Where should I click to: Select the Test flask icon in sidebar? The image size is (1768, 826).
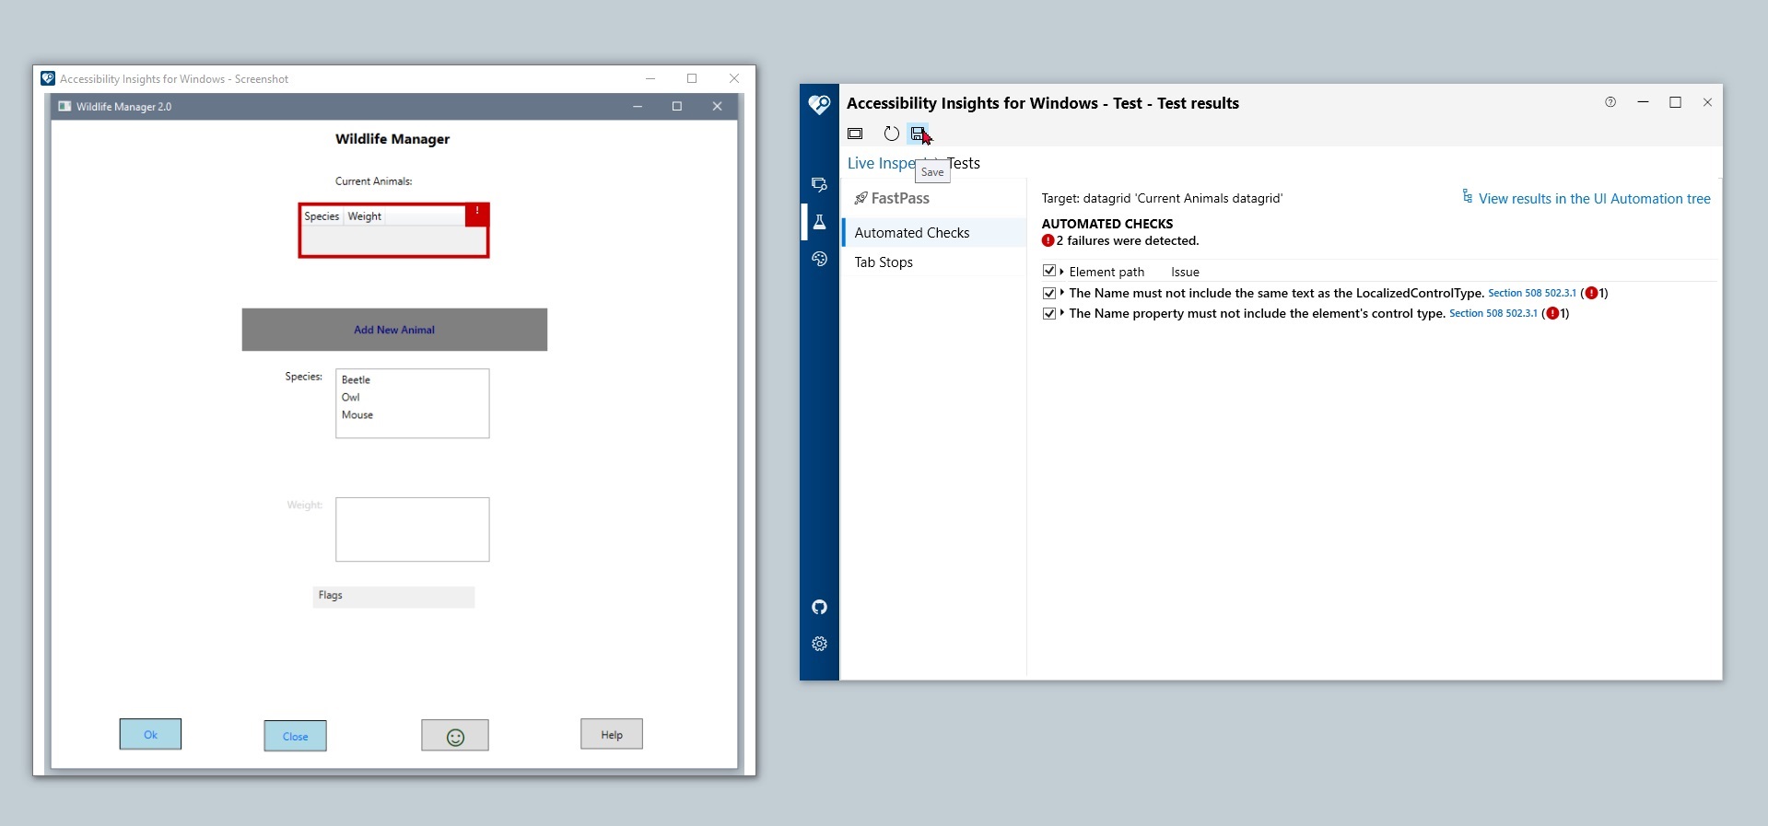tap(819, 222)
